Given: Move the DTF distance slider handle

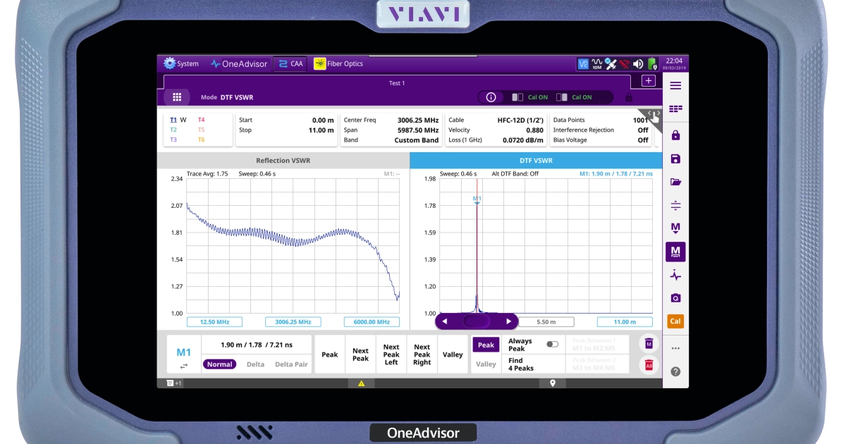Looking at the screenshot, I should 477,321.
